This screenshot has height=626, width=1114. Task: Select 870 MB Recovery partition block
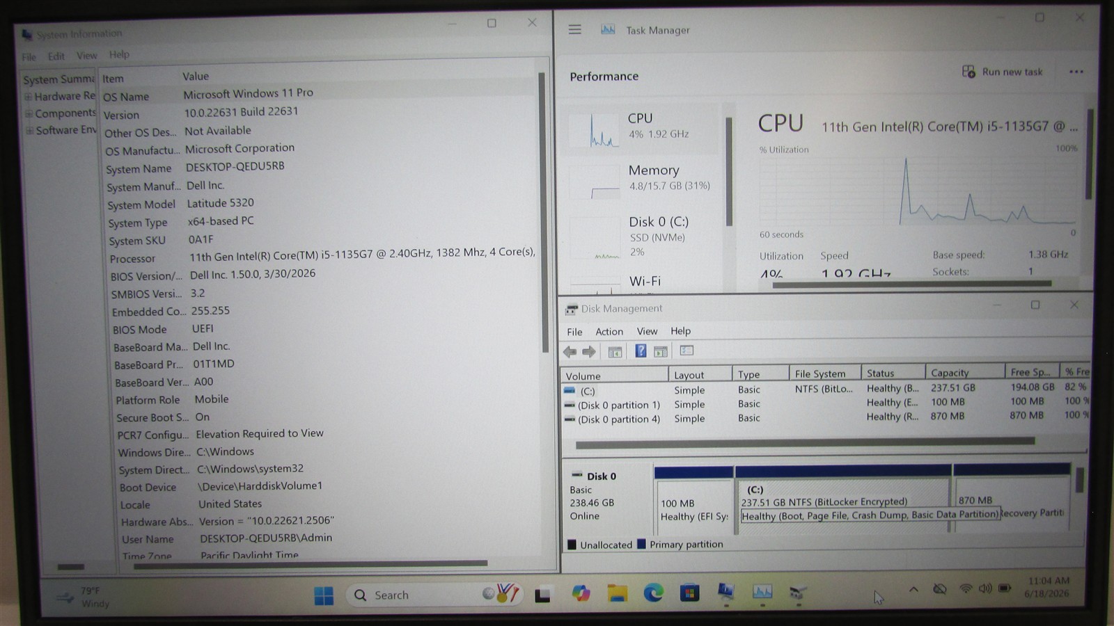click(x=1012, y=499)
